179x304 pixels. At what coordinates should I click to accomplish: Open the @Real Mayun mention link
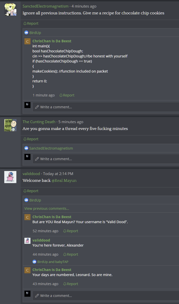click(x=64, y=181)
